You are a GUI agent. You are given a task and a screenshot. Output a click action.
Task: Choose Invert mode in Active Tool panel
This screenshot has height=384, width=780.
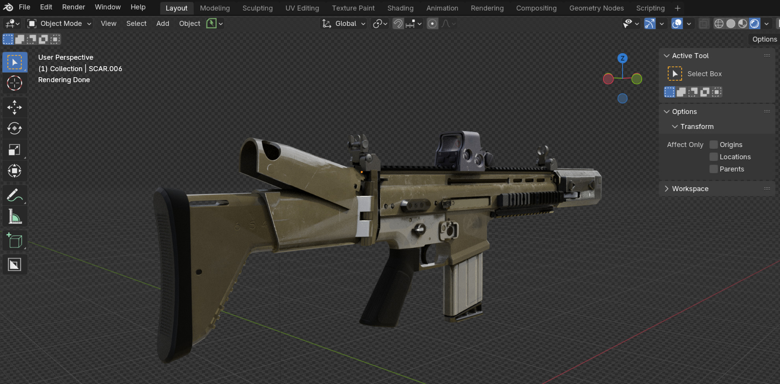tap(705, 92)
